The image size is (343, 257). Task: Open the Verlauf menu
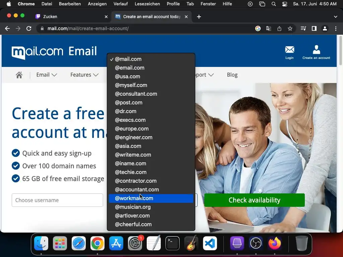point(121,4)
